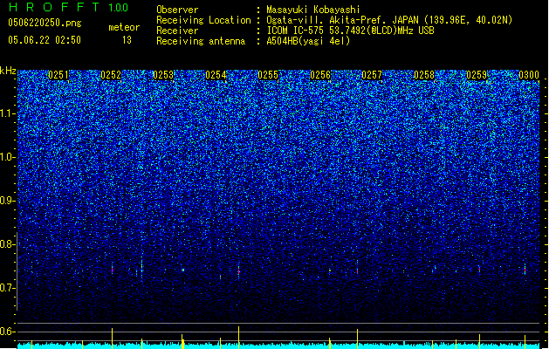Click the date stamp 05.06.22 02:50

[45, 40]
